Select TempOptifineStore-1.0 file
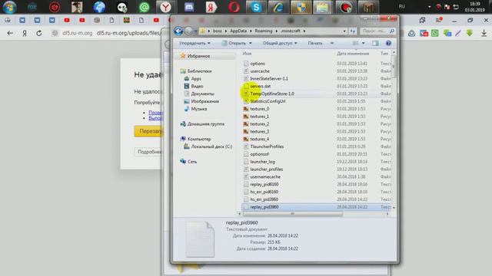This screenshot has height=276, width=492. (272, 94)
